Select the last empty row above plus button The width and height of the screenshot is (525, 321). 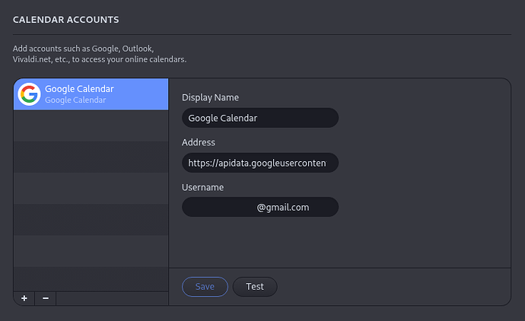pyautogui.click(x=91, y=278)
